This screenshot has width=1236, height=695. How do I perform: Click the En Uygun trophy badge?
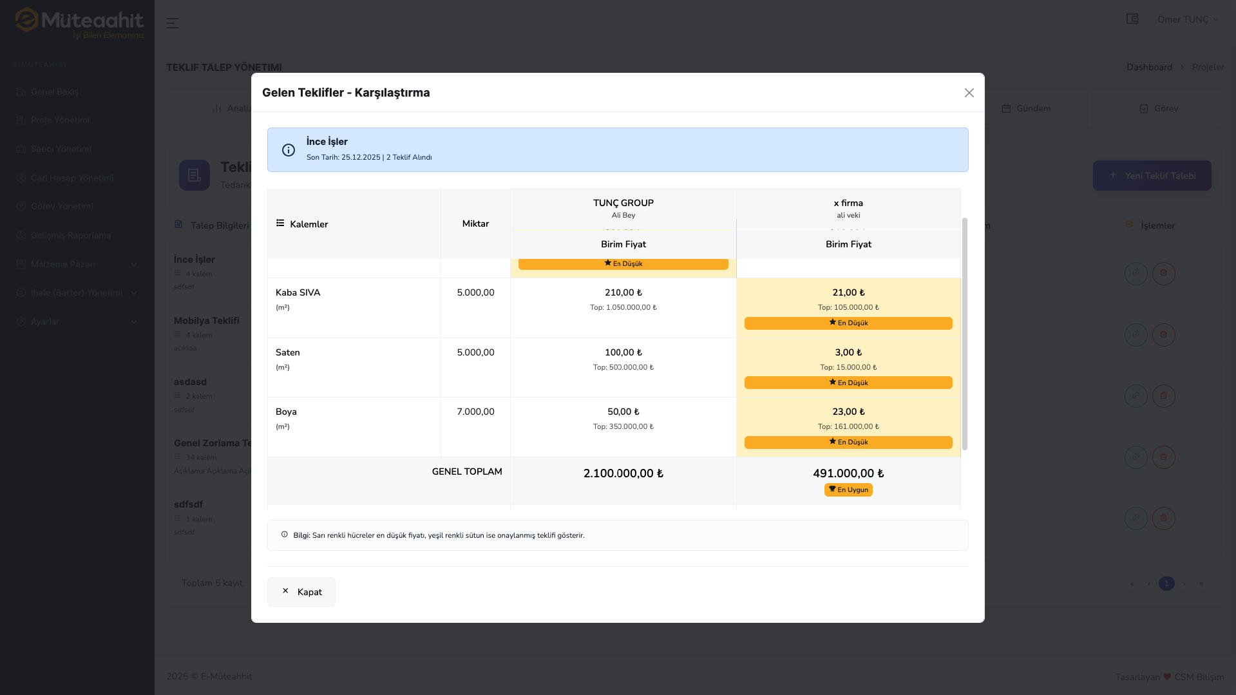[x=848, y=490]
